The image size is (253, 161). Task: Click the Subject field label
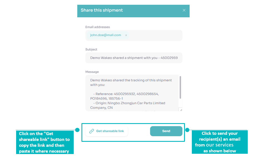91,49
